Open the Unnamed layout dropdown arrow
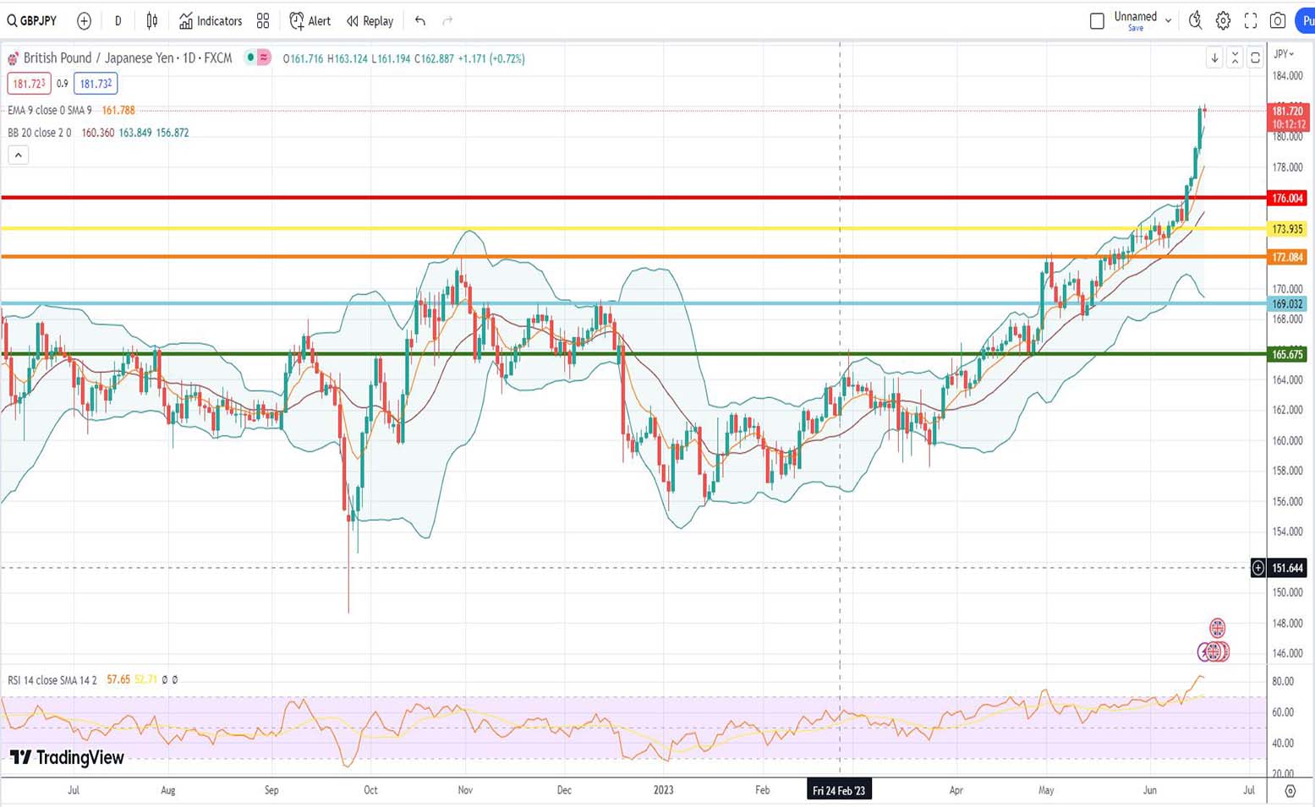Screen dimensions: 1315x807 pyautogui.click(x=1168, y=21)
